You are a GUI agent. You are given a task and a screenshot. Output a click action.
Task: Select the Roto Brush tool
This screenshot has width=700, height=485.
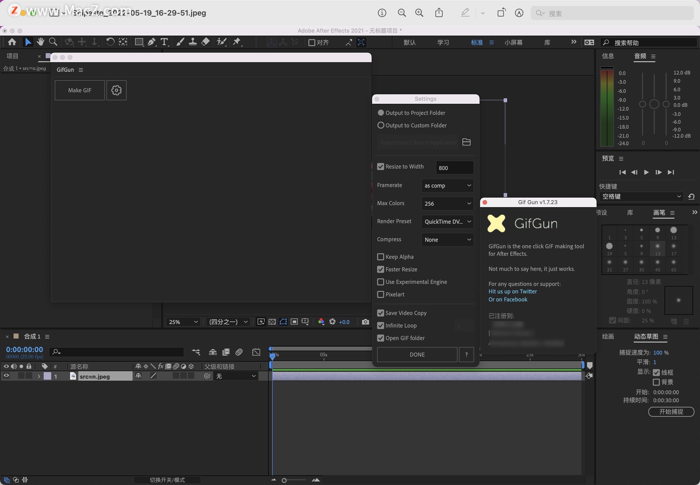[221, 42]
